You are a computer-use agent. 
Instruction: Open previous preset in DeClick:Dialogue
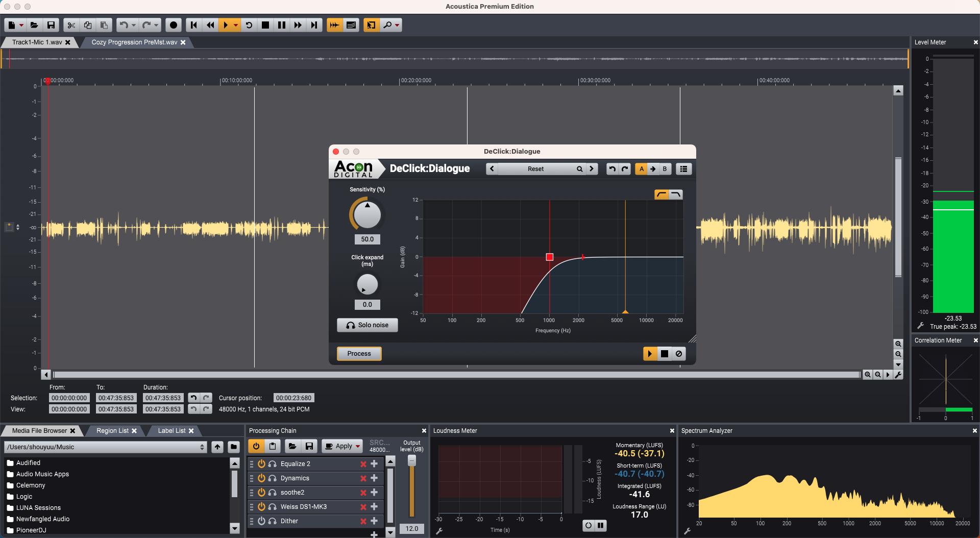pos(492,169)
